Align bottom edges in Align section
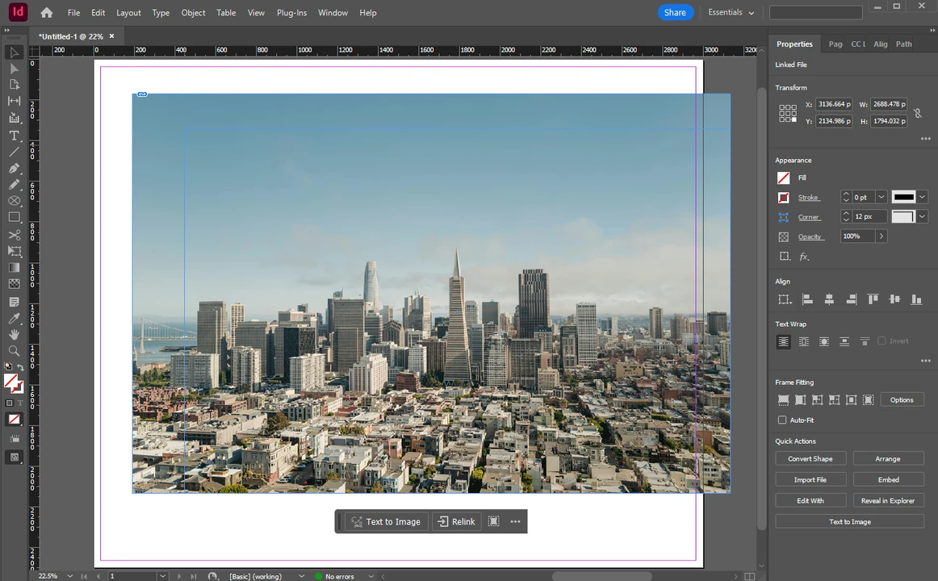 point(916,299)
